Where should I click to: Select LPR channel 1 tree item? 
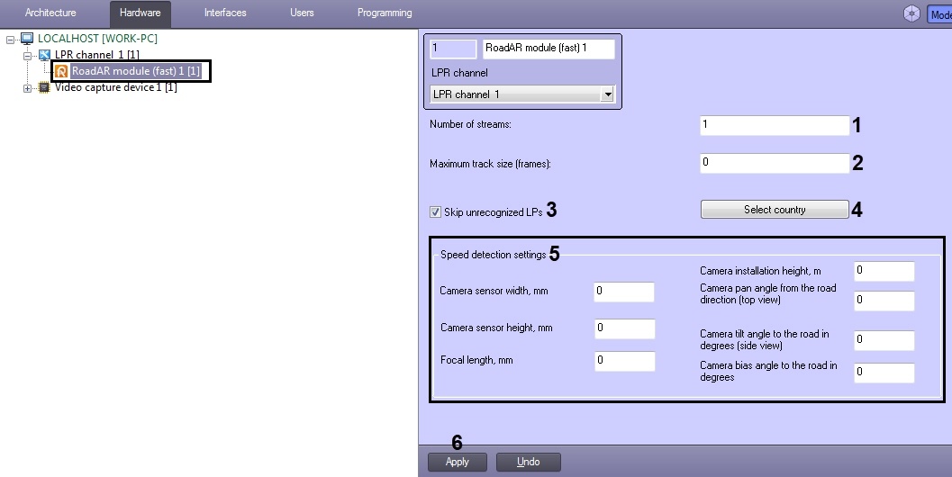[x=96, y=55]
